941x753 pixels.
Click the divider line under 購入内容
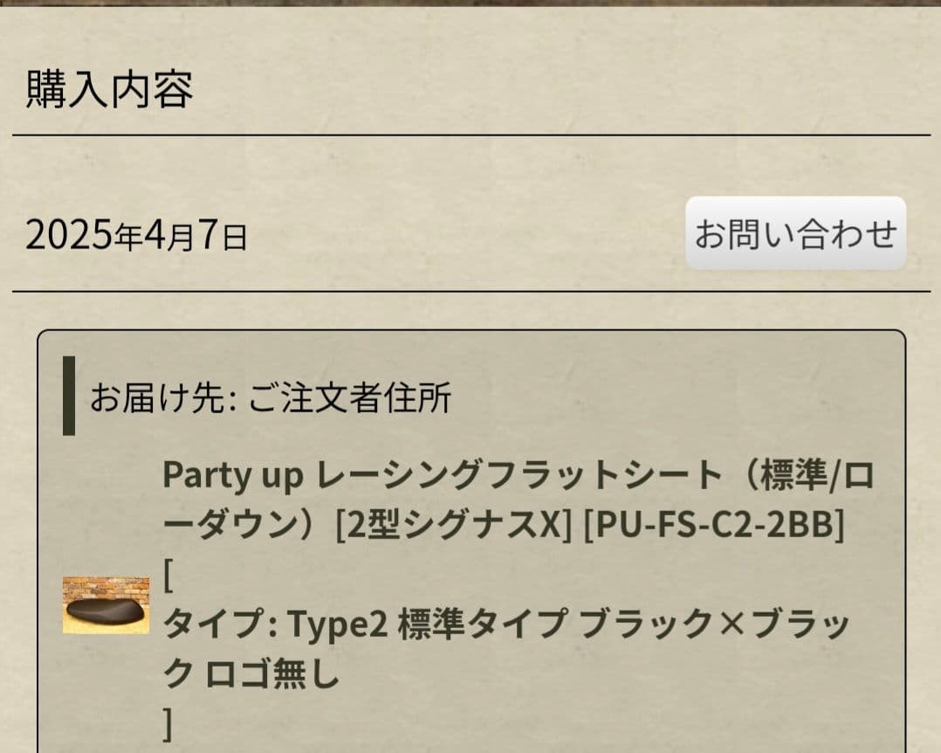click(470, 135)
